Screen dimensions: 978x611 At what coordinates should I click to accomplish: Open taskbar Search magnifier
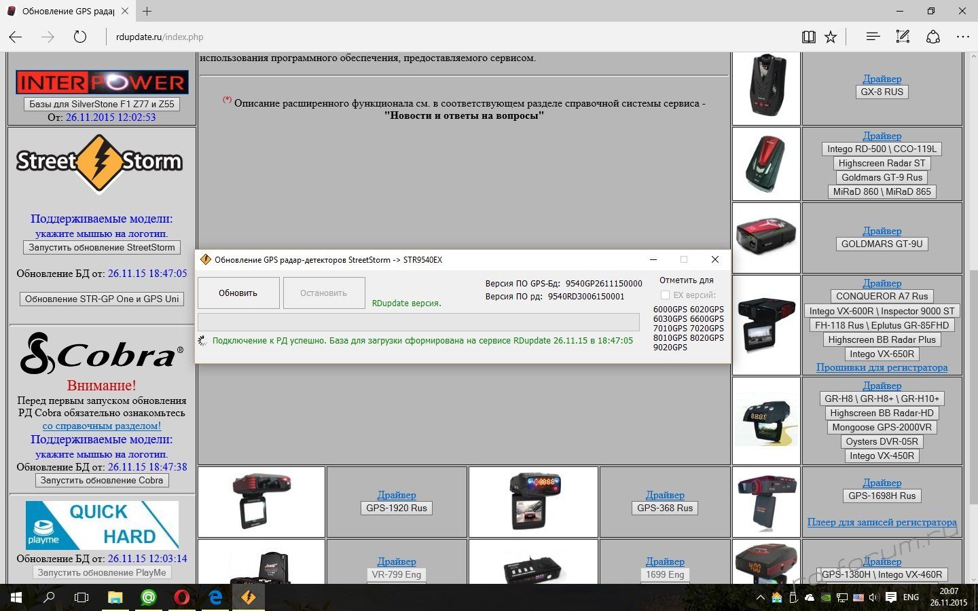click(49, 597)
